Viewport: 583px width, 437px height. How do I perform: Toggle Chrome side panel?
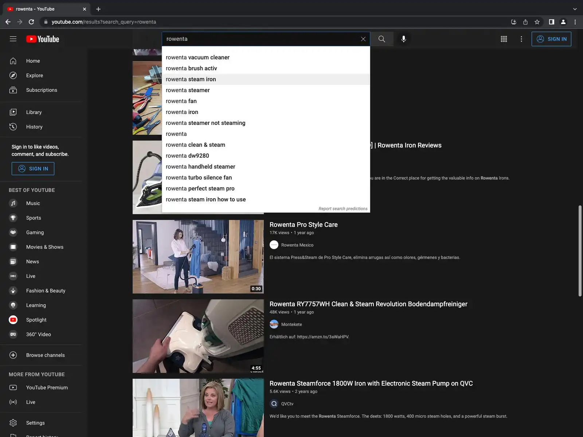tap(552, 22)
